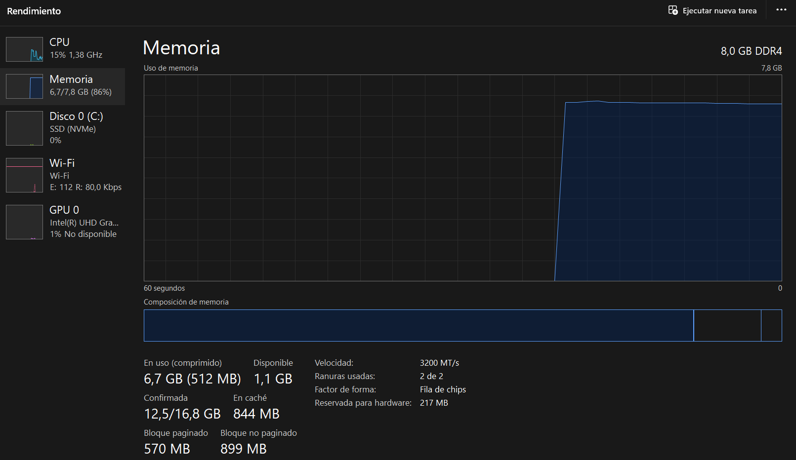Click the memory usage graph area

click(x=462, y=178)
